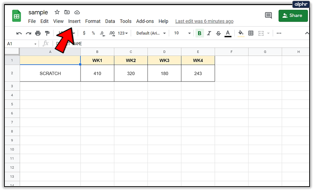
Task: Select the cell containing 320
Action: point(131,73)
